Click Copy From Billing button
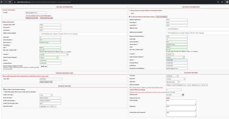The width and height of the screenshot is (229, 119). coord(161,17)
